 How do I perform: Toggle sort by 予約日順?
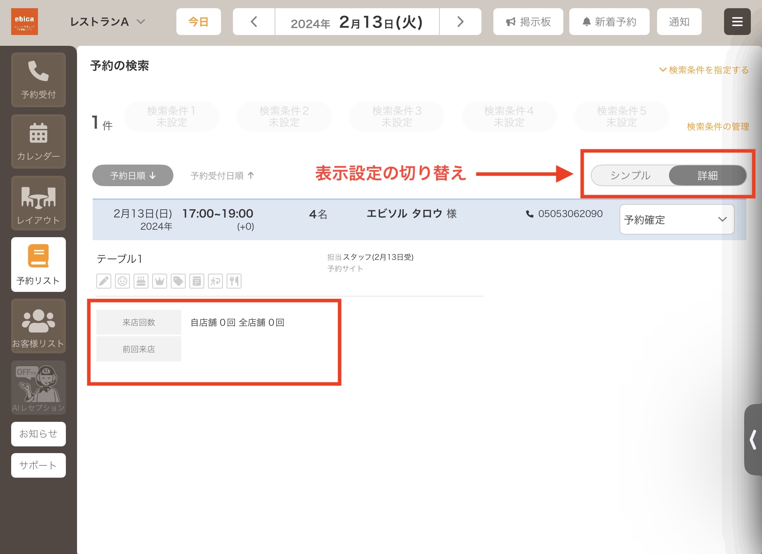click(x=133, y=175)
